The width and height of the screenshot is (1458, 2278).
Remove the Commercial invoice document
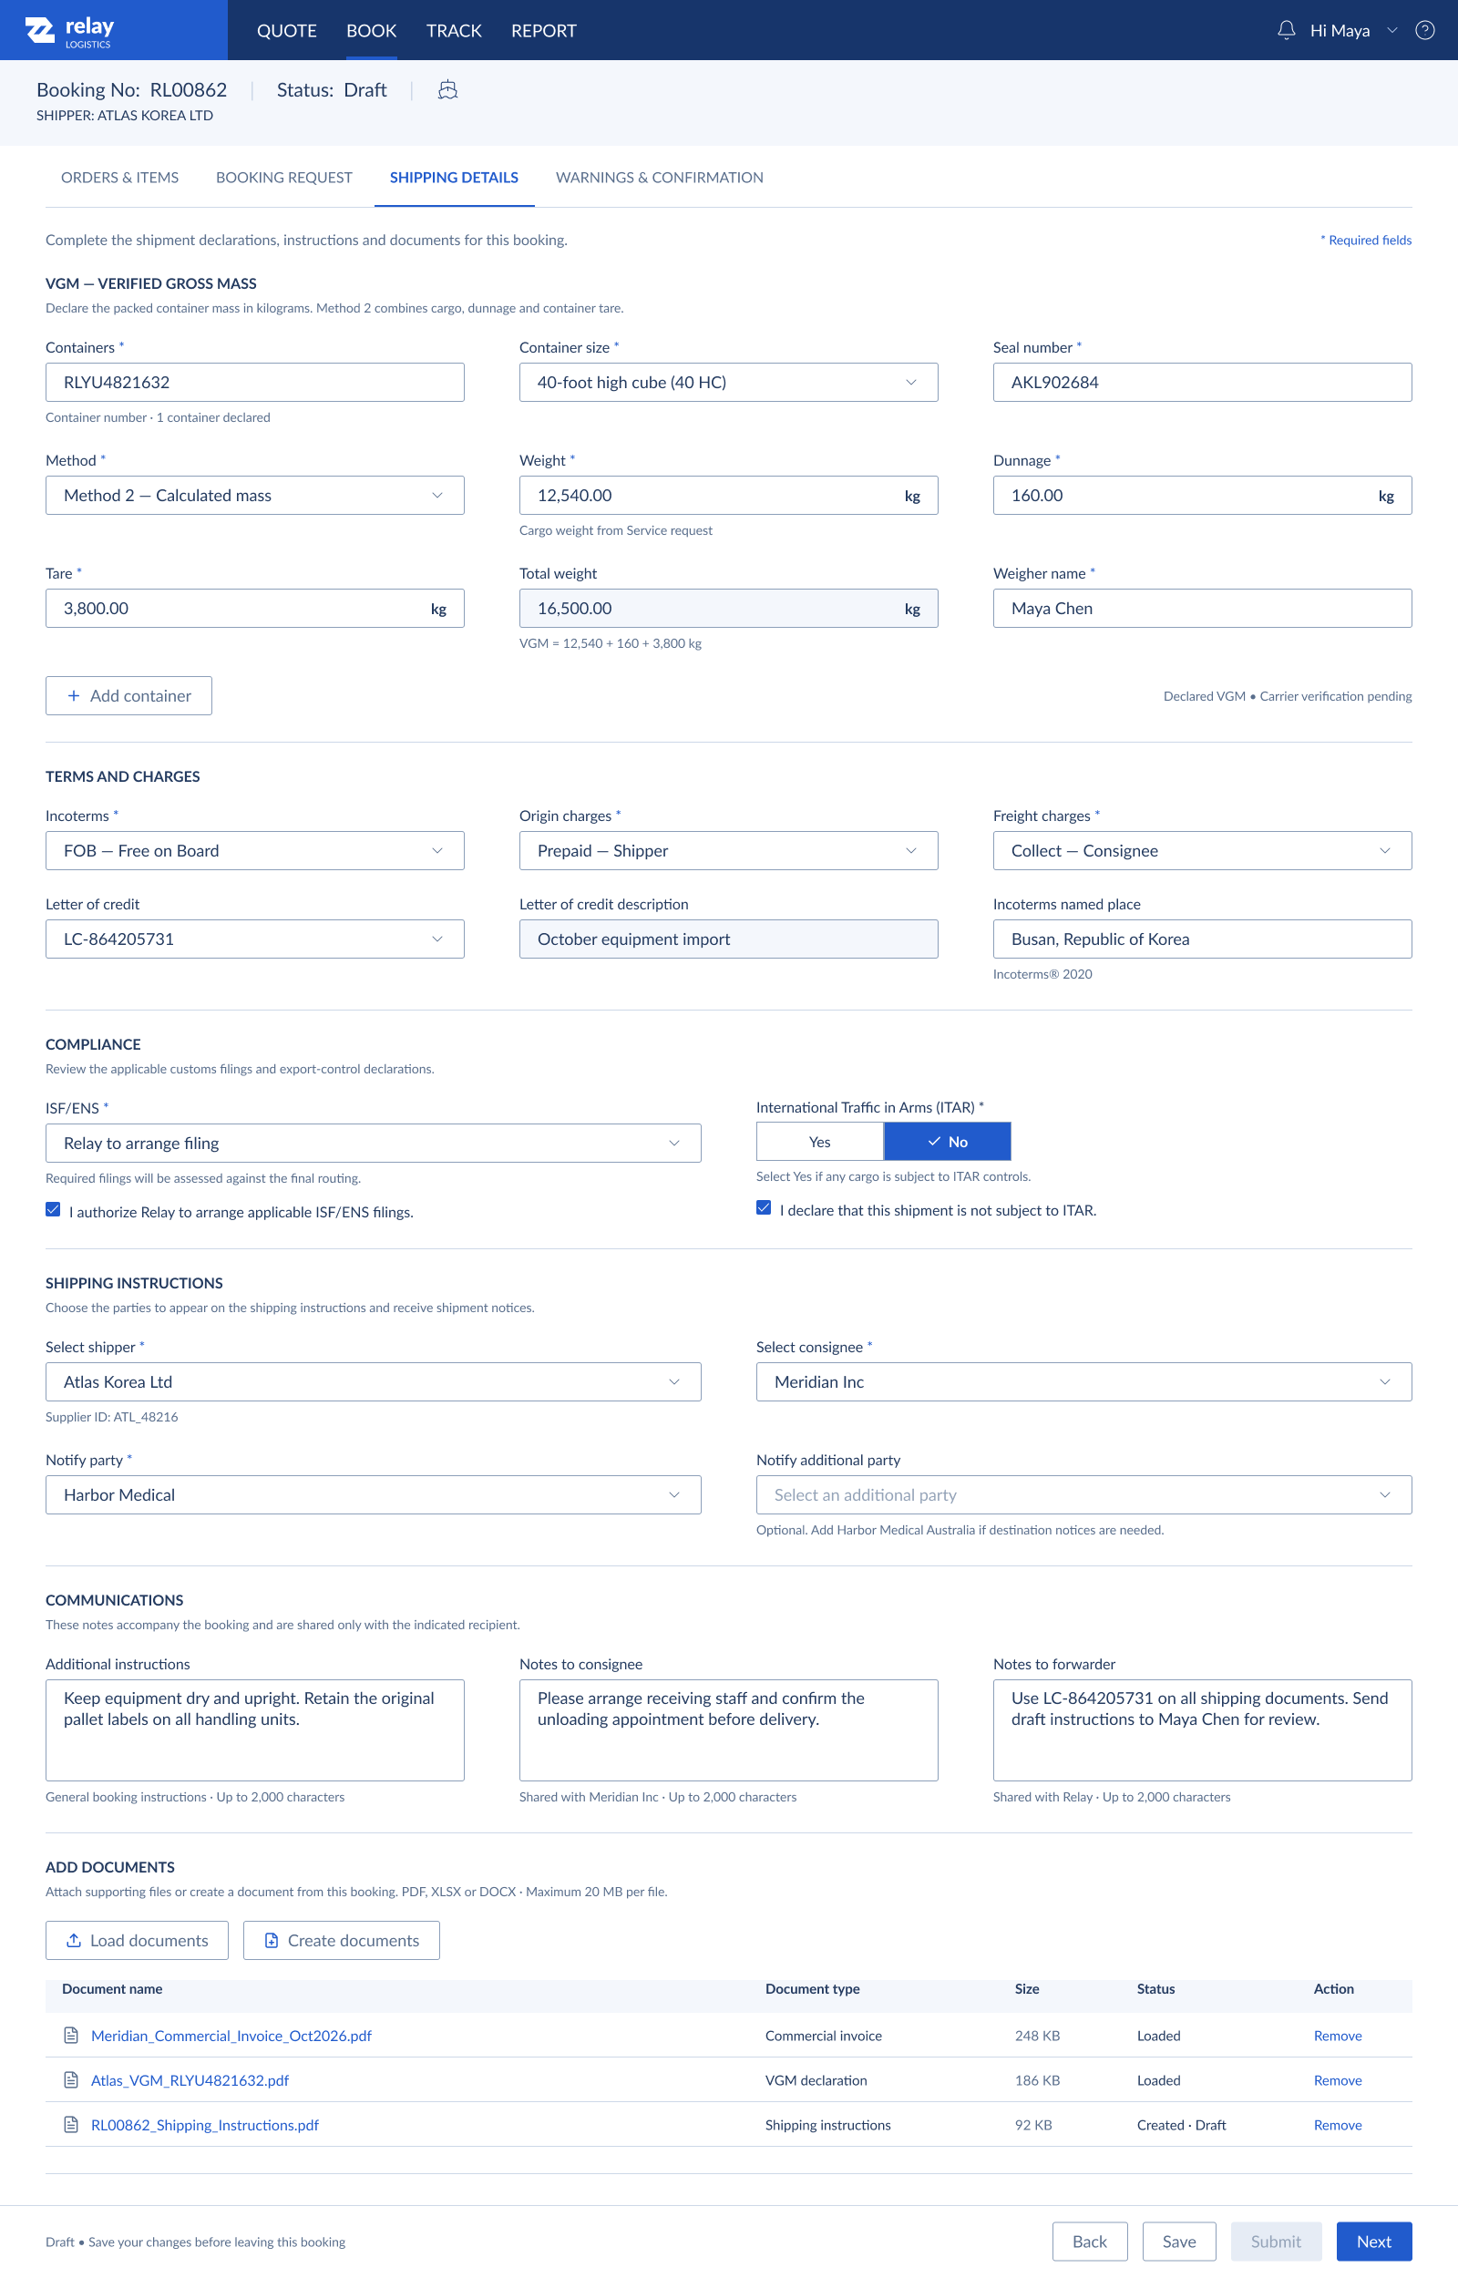[x=1337, y=2035]
